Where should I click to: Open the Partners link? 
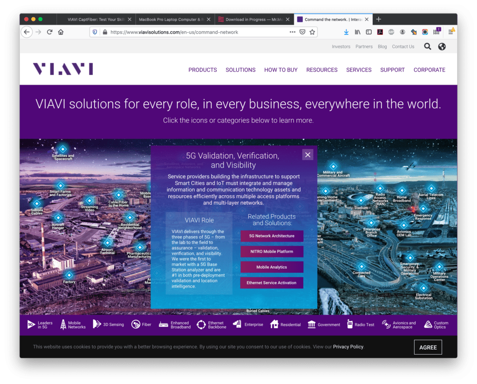(x=364, y=47)
